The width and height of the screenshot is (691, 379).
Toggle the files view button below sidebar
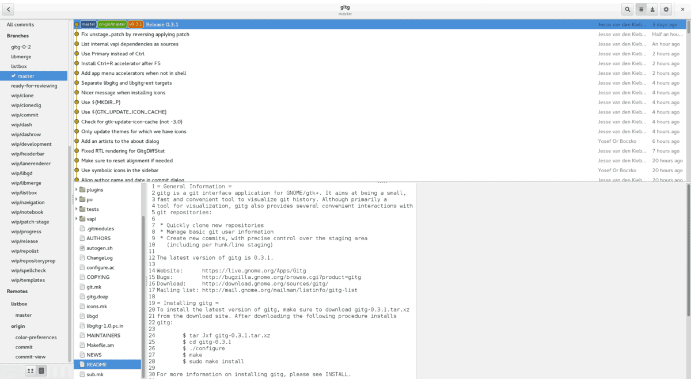pos(41,370)
